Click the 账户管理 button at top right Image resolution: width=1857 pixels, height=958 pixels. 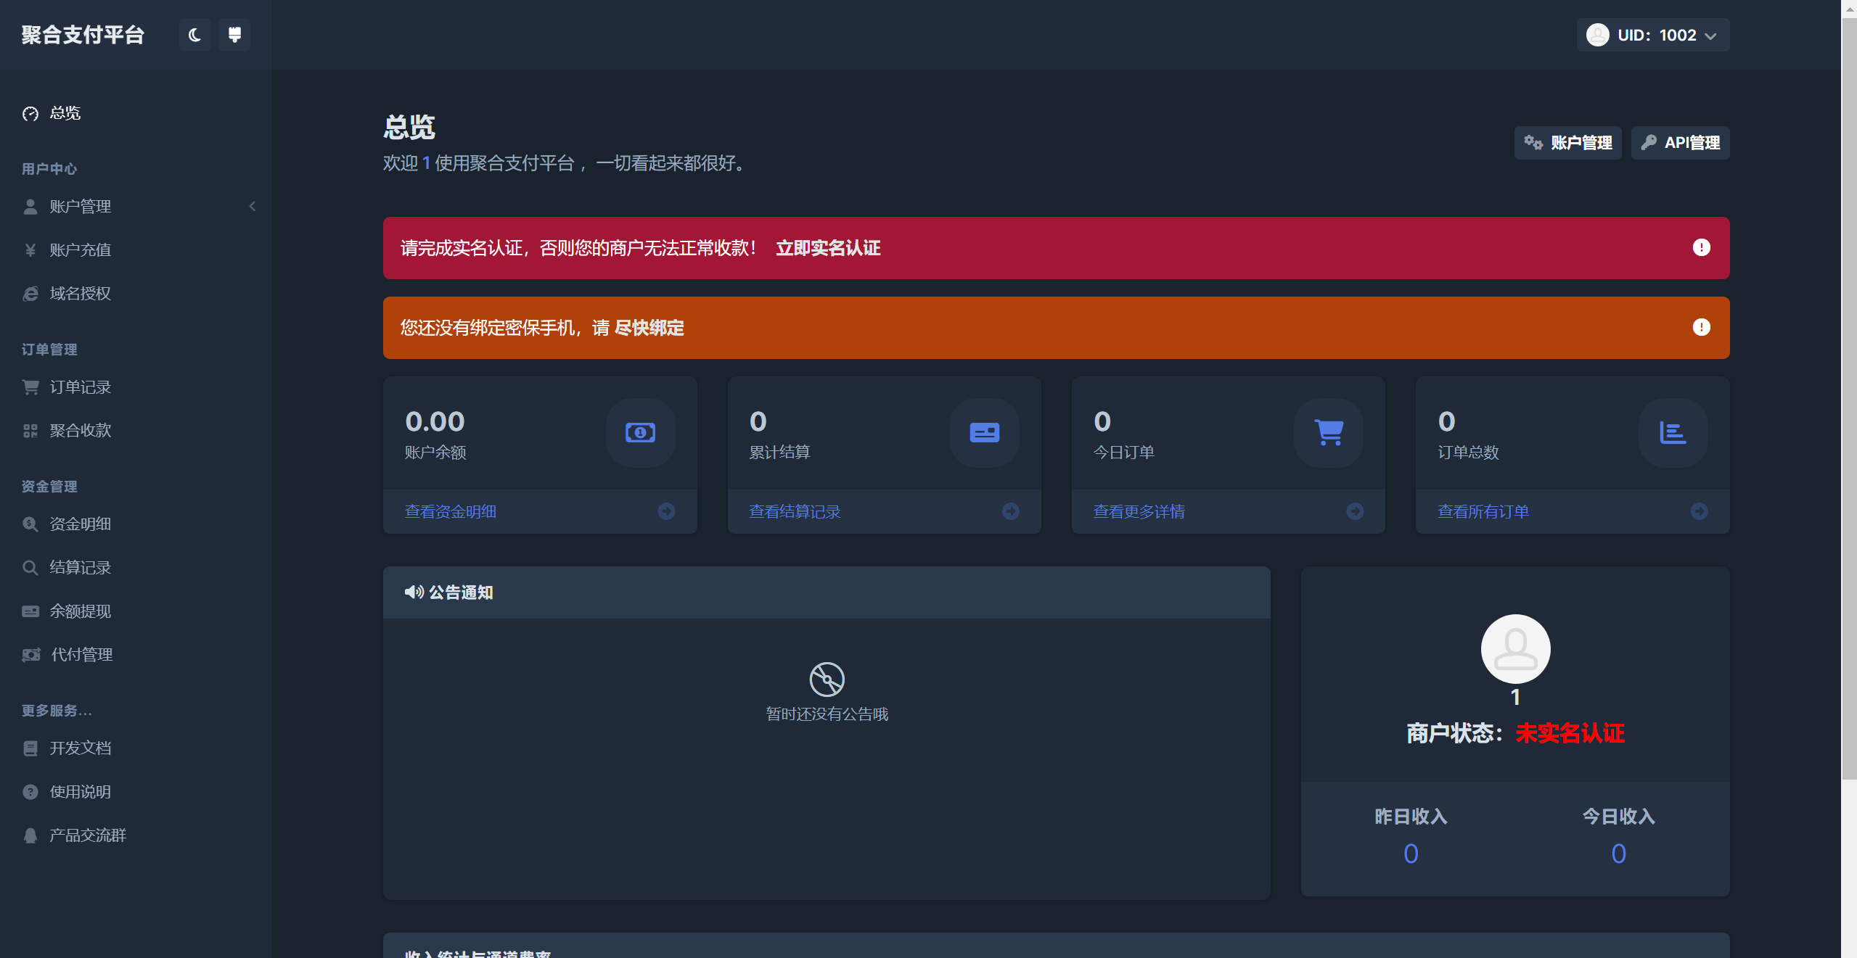tap(1567, 143)
